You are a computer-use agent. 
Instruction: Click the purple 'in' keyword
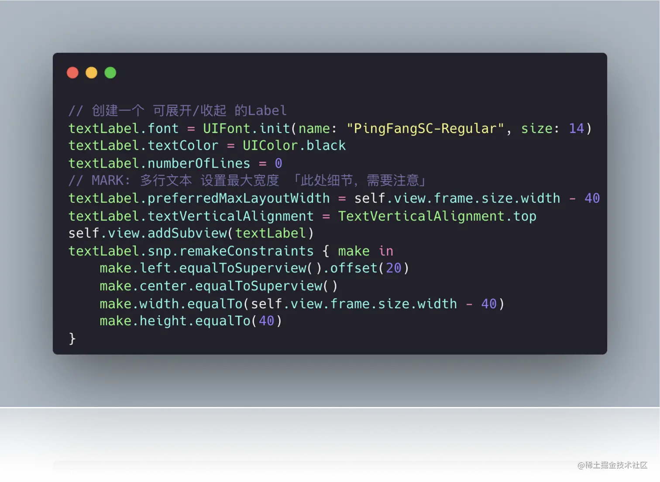(386, 251)
